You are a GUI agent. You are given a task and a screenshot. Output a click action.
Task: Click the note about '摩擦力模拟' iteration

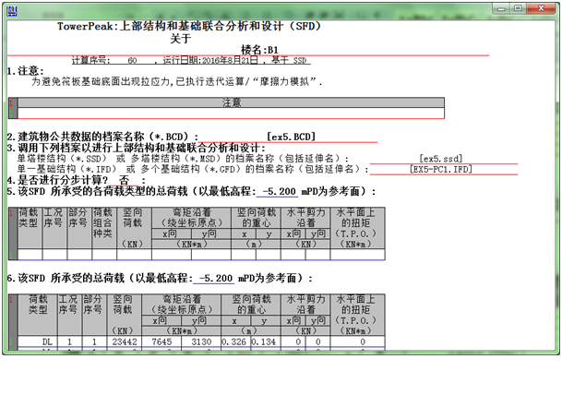176,82
